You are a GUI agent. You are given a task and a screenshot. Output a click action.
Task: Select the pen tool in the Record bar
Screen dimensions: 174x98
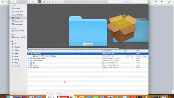click(48, 97)
